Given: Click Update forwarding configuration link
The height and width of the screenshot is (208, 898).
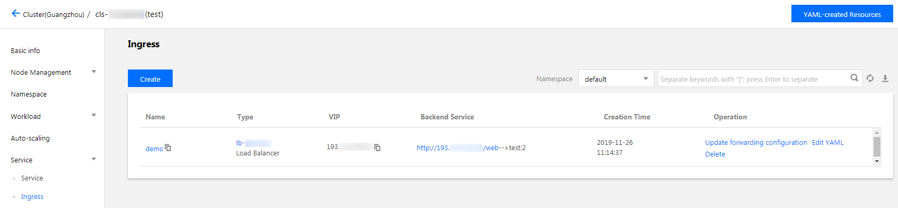Looking at the screenshot, I should tap(756, 142).
